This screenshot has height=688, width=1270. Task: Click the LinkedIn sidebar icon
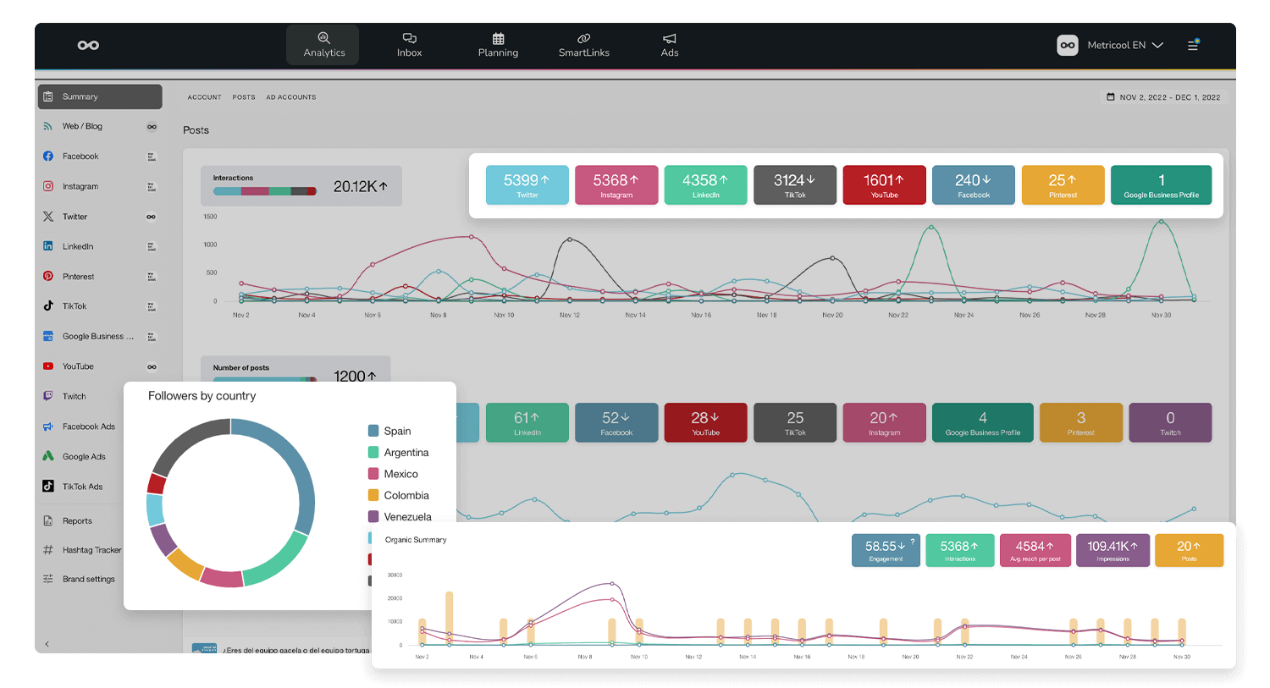click(48, 246)
